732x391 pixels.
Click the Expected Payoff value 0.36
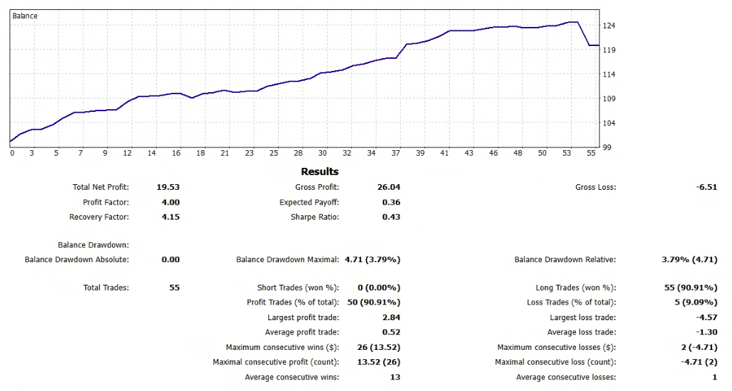(x=391, y=203)
